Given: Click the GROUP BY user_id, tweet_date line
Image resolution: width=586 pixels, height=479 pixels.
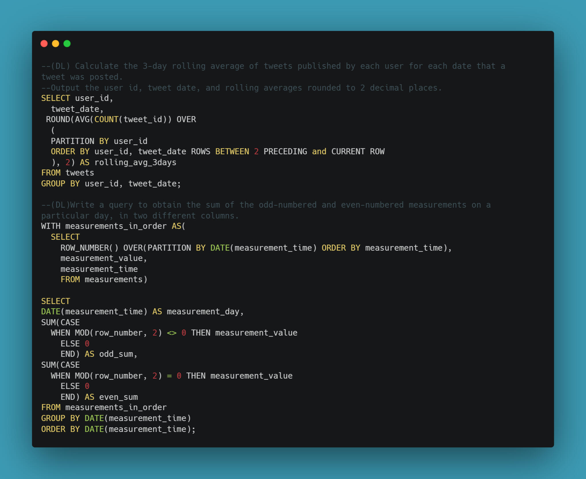Looking at the screenshot, I should (x=111, y=184).
